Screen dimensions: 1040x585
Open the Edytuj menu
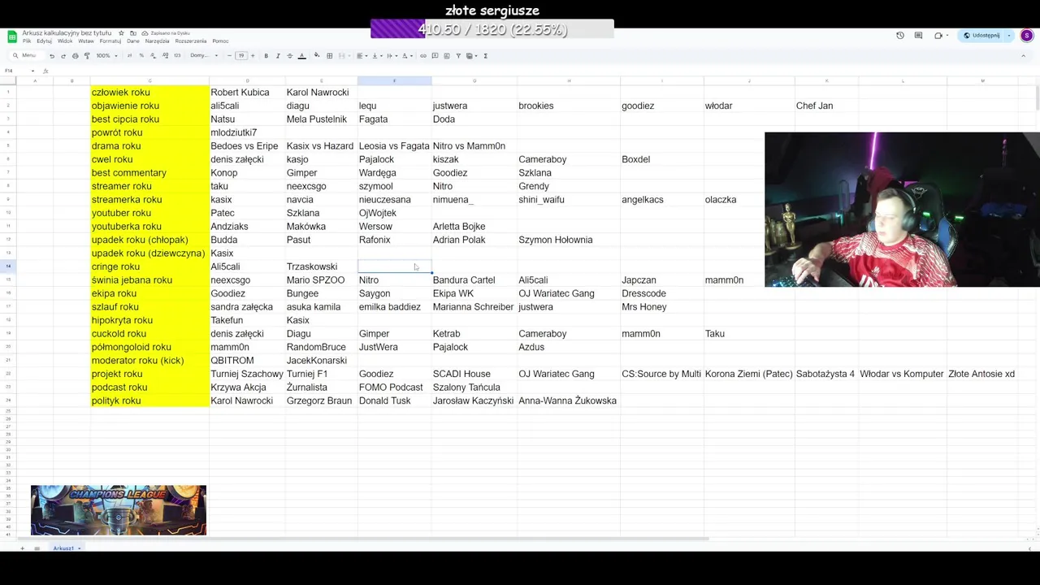[44, 41]
